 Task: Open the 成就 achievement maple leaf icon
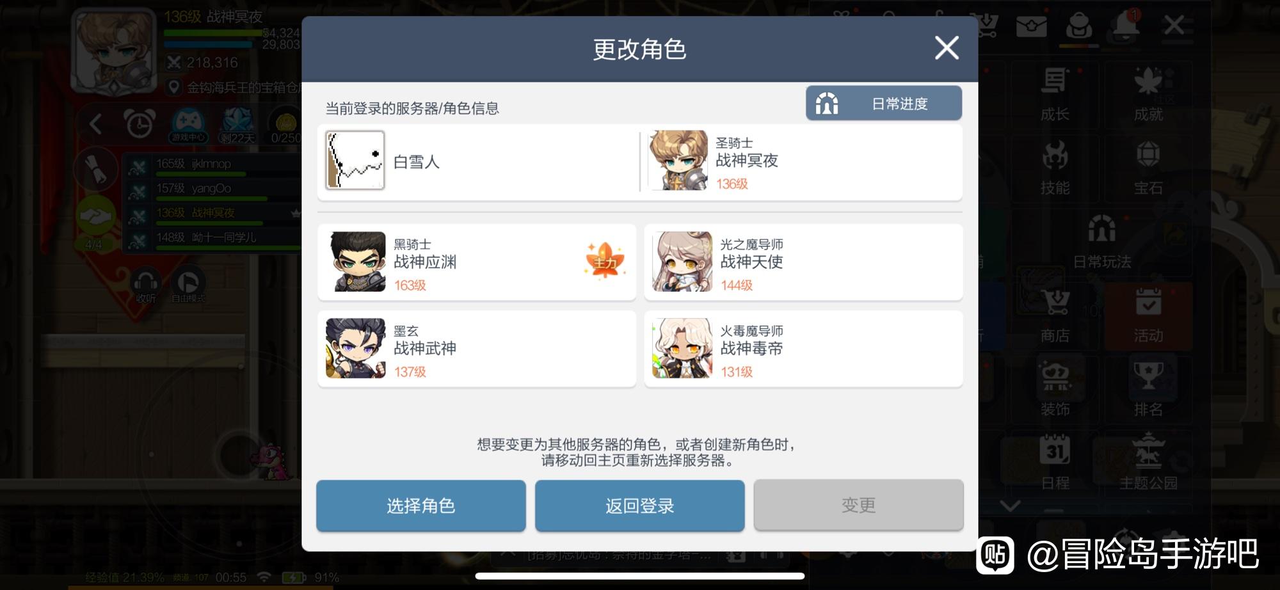click(x=1148, y=93)
